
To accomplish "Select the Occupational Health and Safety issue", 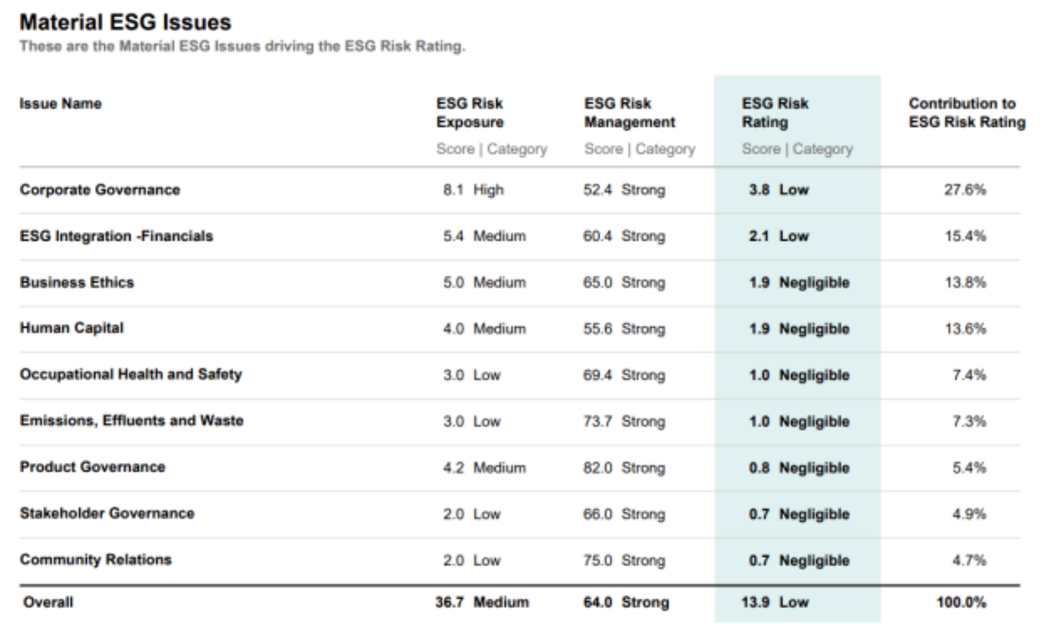I will tap(131, 375).
